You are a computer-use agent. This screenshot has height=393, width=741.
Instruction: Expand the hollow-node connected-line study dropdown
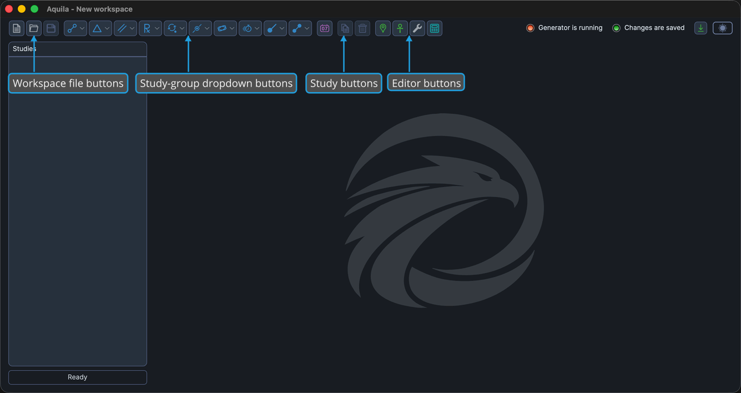click(75, 28)
